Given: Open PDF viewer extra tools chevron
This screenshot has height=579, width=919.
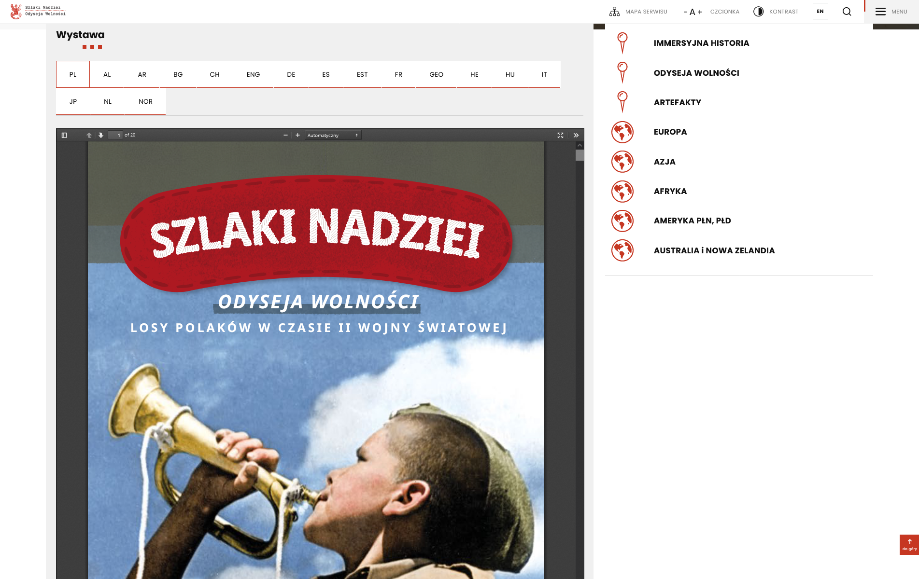Looking at the screenshot, I should [x=576, y=135].
